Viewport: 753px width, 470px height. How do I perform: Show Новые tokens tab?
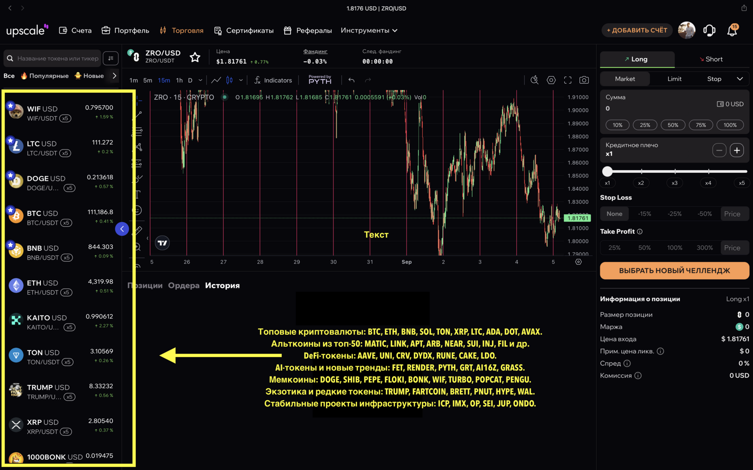pyautogui.click(x=89, y=76)
